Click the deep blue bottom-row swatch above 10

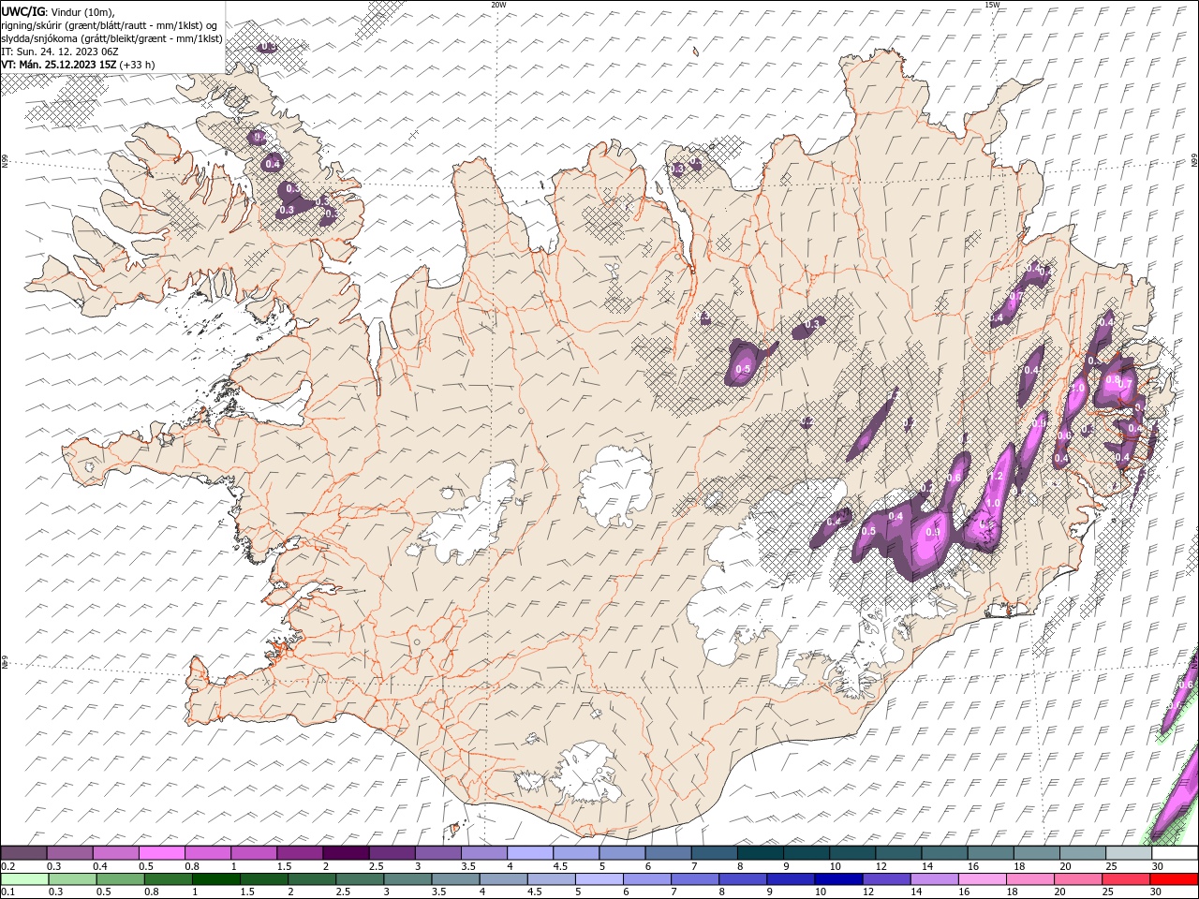click(x=838, y=878)
